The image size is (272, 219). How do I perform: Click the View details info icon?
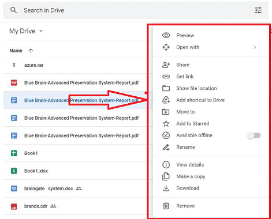click(166, 165)
